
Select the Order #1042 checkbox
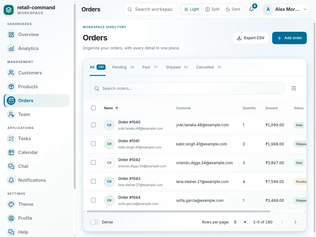tap(93, 163)
